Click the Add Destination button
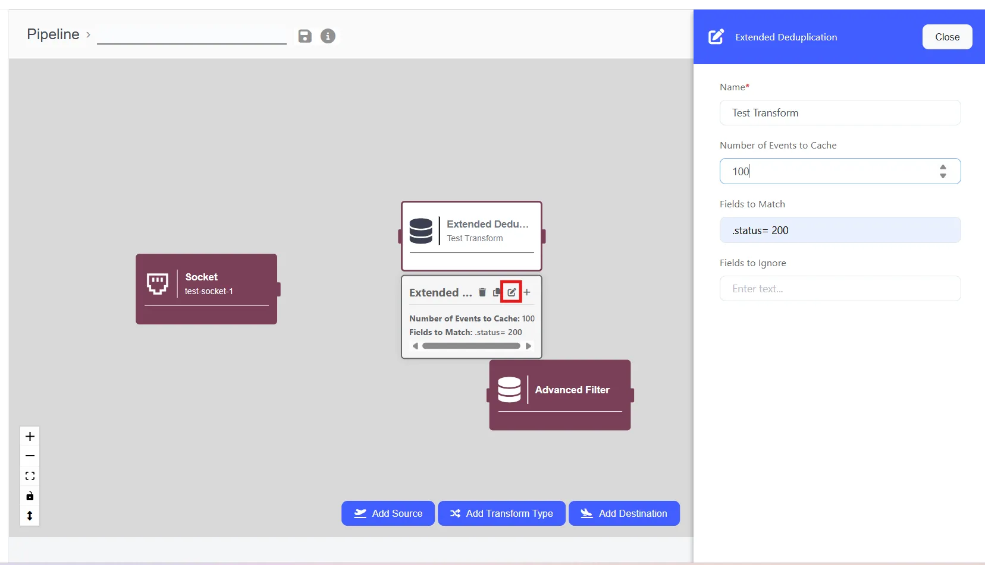Image resolution: width=985 pixels, height=565 pixels. (x=624, y=513)
